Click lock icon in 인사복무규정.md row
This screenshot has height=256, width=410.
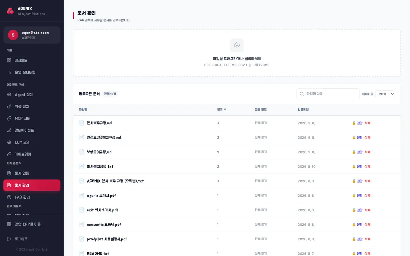354,123
